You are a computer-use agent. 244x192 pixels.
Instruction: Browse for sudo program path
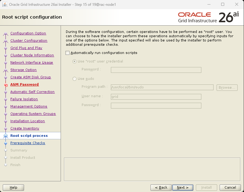click(227, 87)
